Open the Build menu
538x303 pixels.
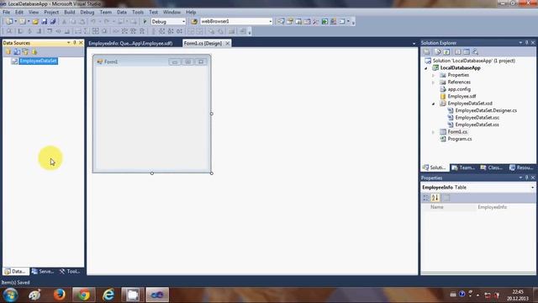pos(69,12)
